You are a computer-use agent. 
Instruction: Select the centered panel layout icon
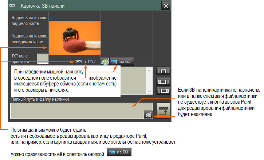click(163, 71)
